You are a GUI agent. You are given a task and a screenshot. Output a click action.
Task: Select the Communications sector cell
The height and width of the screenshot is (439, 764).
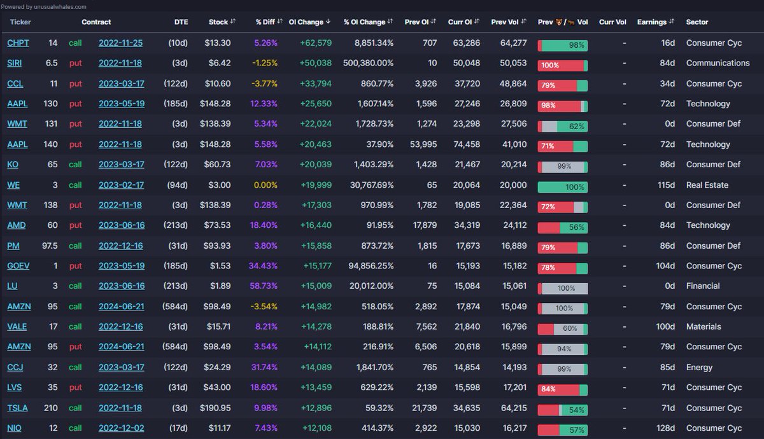pyautogui.click(x=718, y=63)
